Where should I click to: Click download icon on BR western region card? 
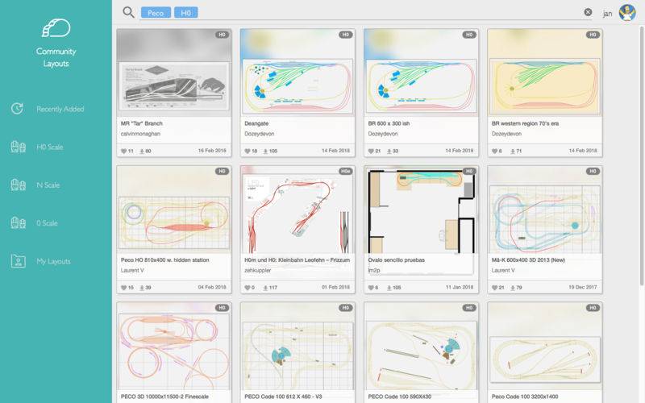513,152
